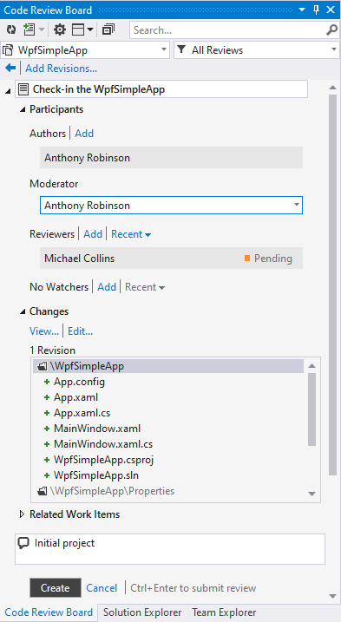Click the new review icon
This screenshot has width=341, height=622.
[x=29, y=29]
